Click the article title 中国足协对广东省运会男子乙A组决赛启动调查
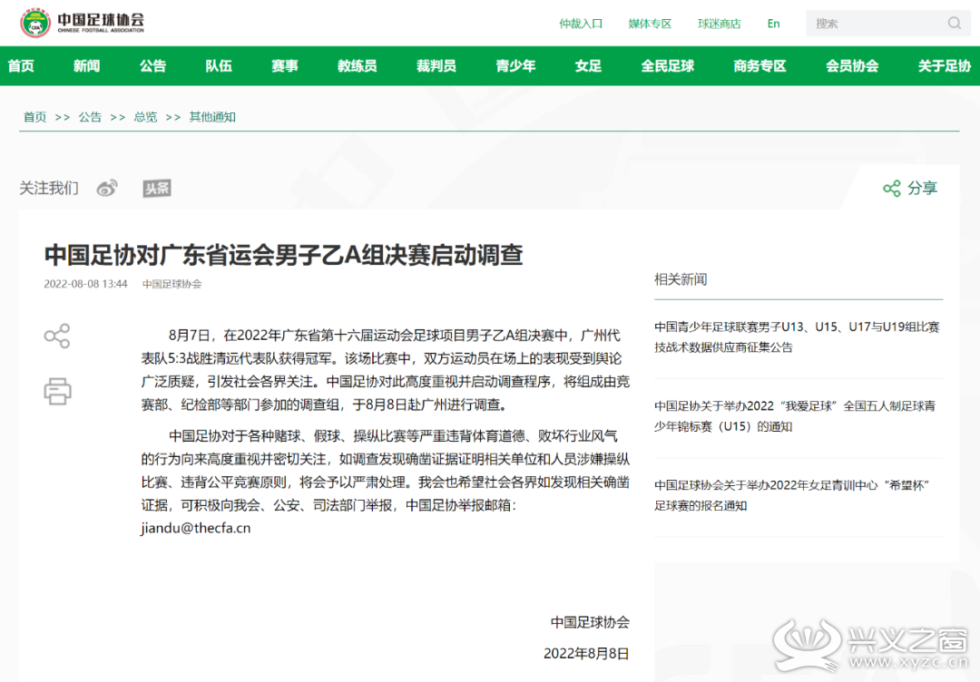 click(284, 255)
